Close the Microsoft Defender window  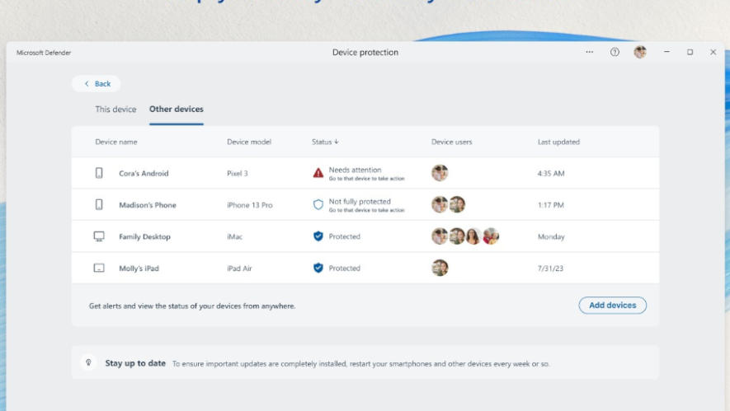[713, 52]
